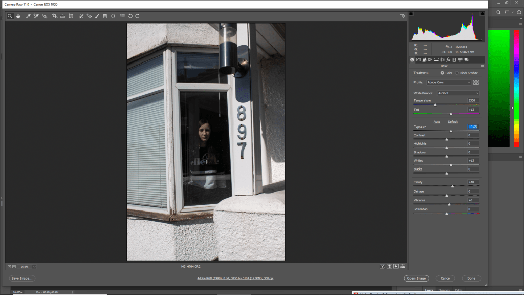The image size is (524, 295).
Task: Activate the Crop tool
Action: pos(54,16)
